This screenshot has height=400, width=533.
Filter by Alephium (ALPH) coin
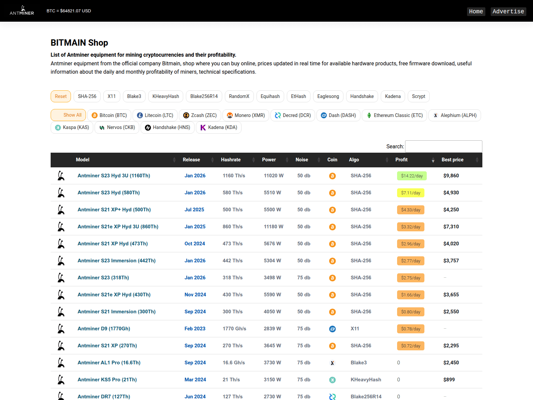tap(455, 115)
